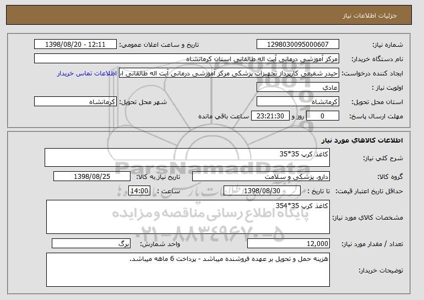Click the label واحد شمارش
The image size is (424, 300).
point(160,244)
